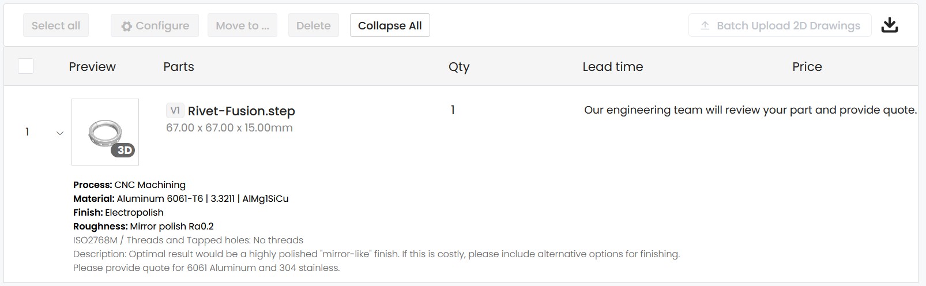
Task: Click the Roughness Mirror polish Ra0.2 line
Action: click(x=143, y=226)
